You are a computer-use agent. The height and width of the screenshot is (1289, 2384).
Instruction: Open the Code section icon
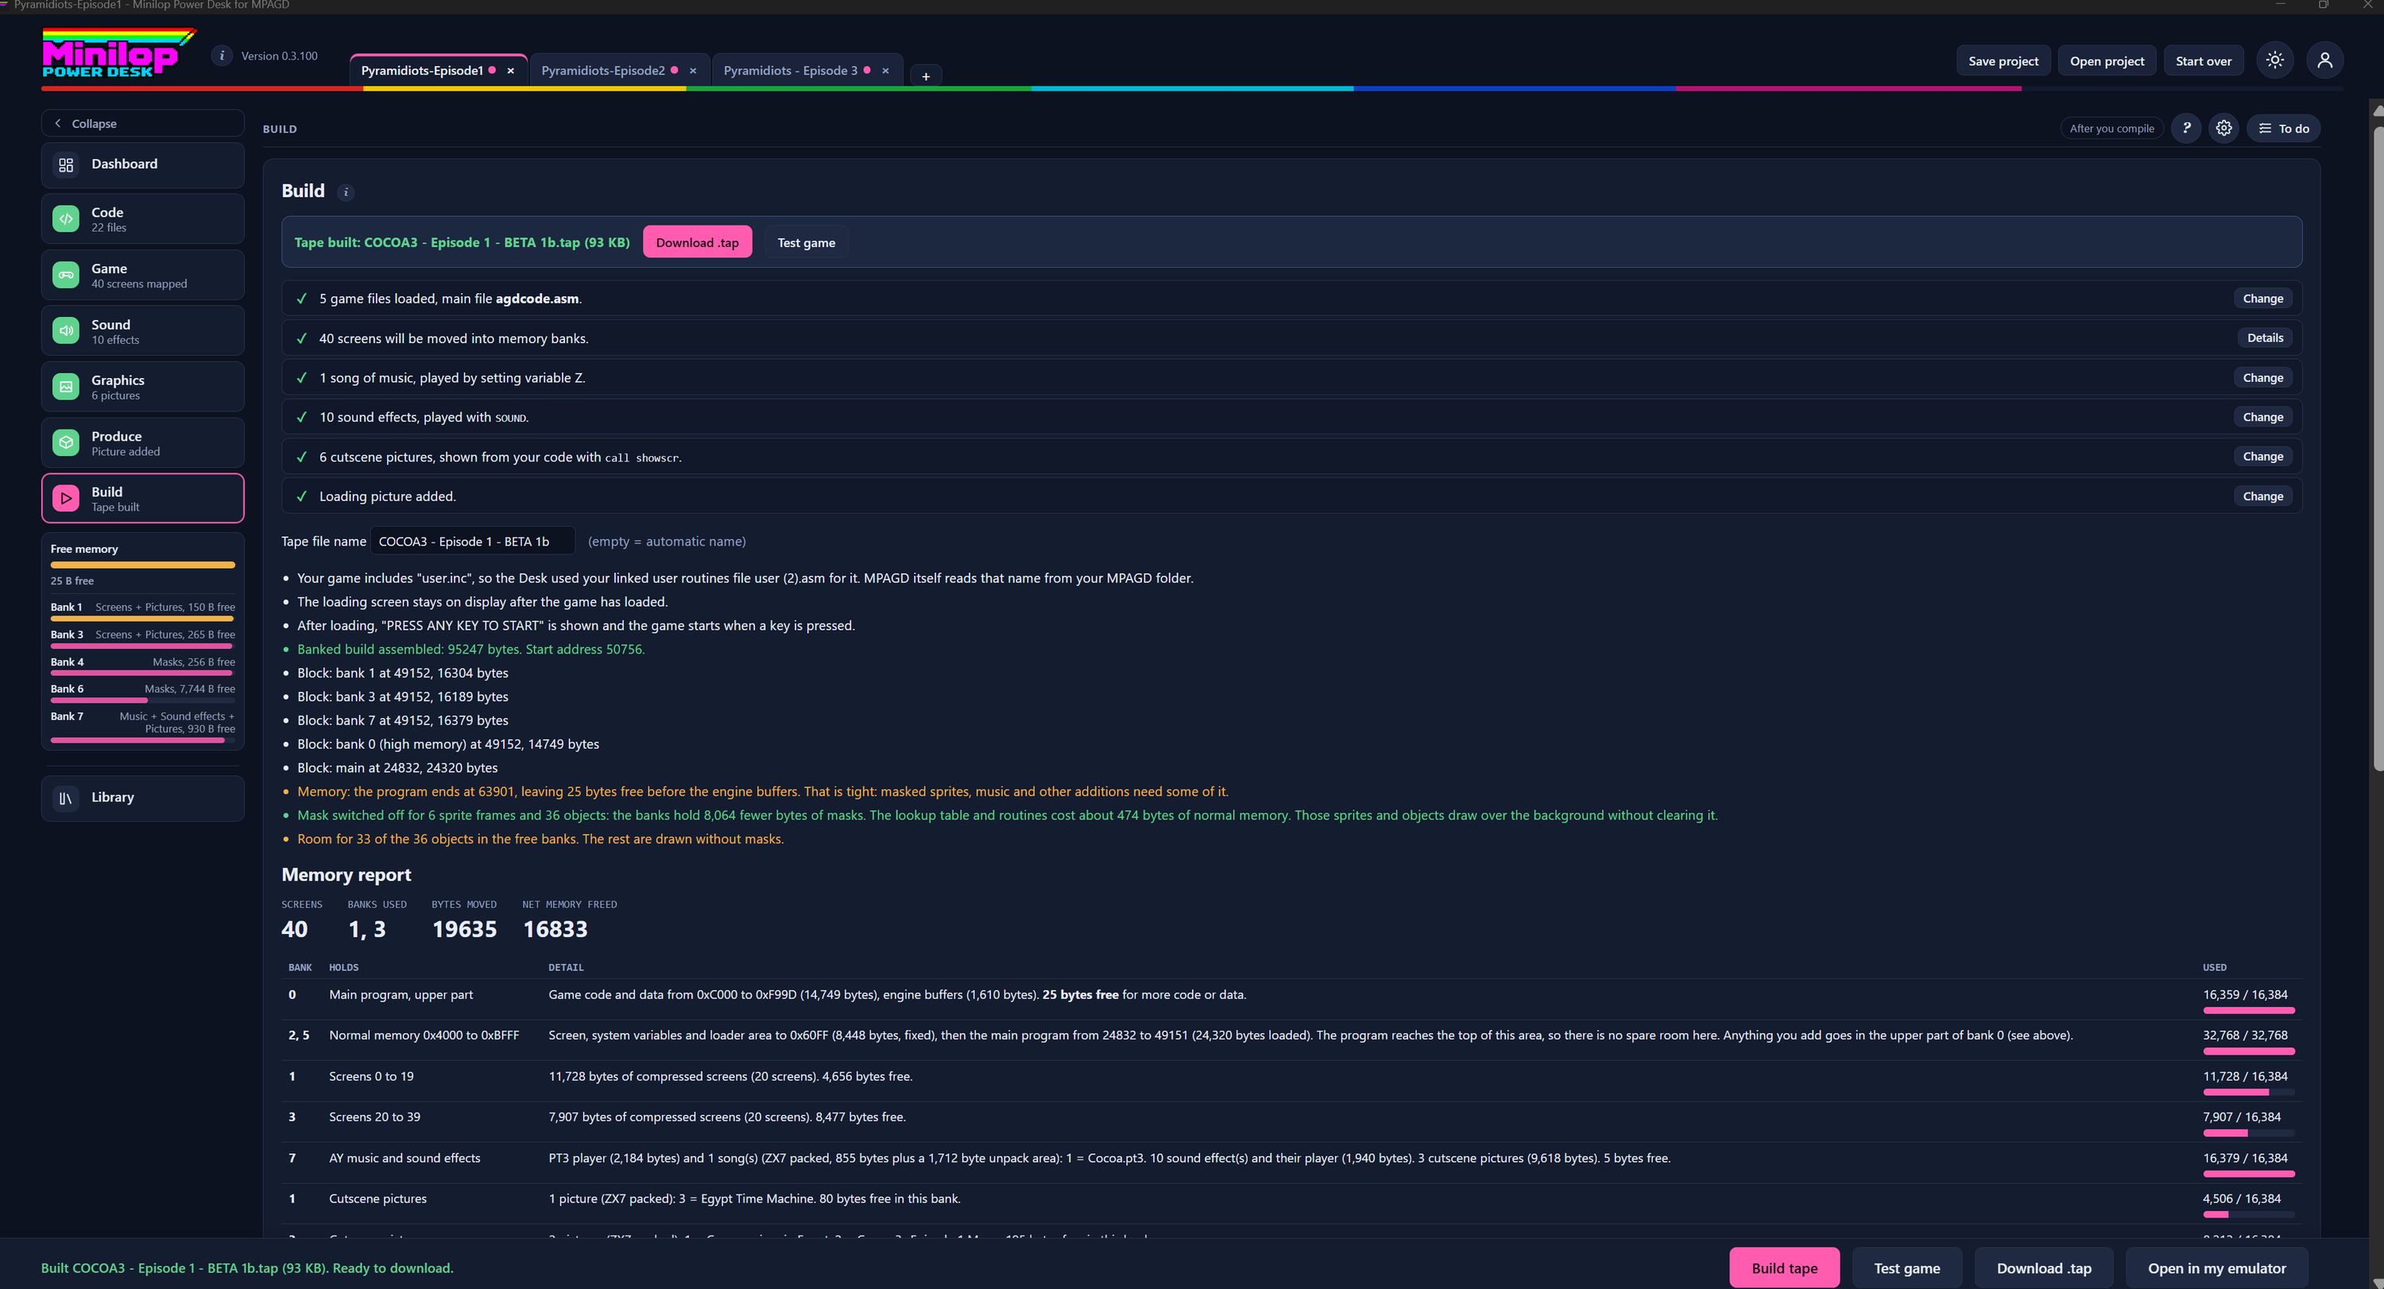click(66, 219)
